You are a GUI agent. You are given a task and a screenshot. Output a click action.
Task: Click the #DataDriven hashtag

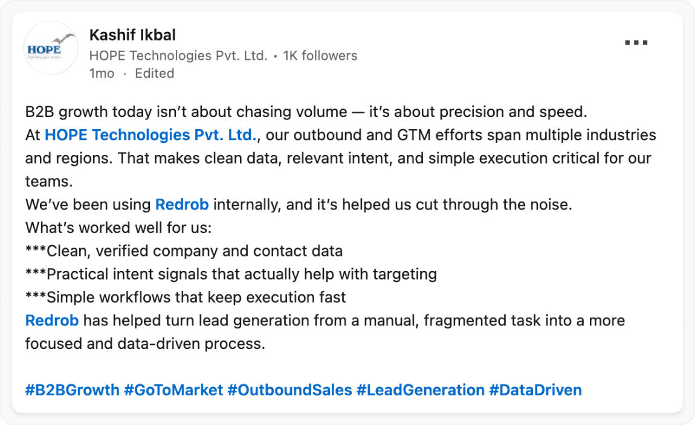pos(535,390)
